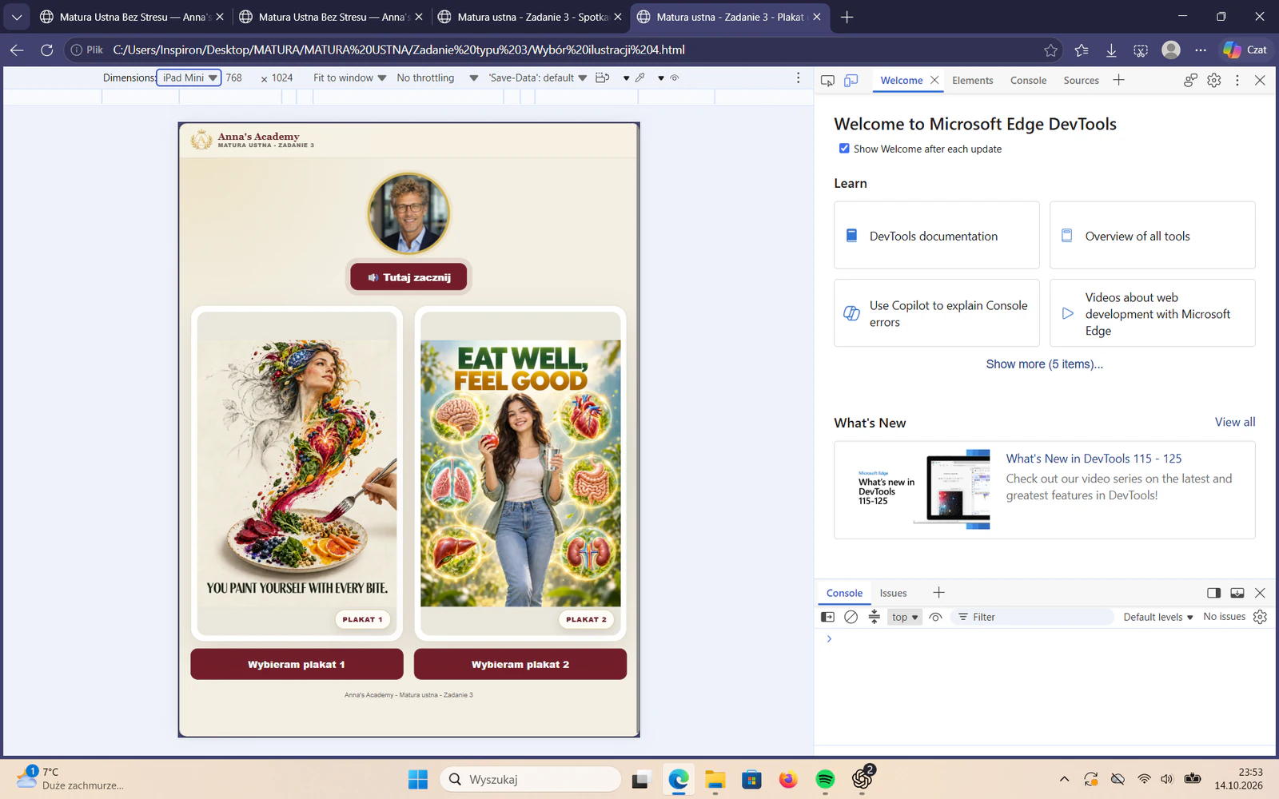
Task: Open DevTools settings gear in top toolbar
Action: click(x=1213, y=80)
